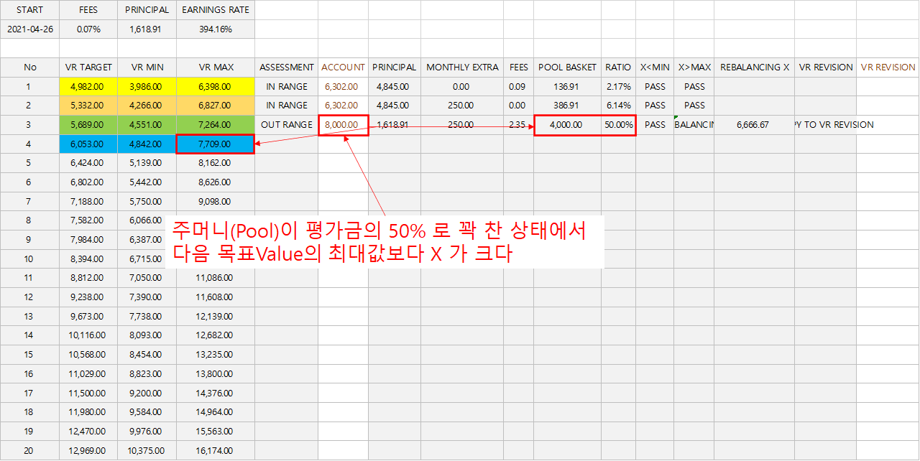Select the 394.16% earnings rate value
This screenshot has height=461, width=920.
216,29
